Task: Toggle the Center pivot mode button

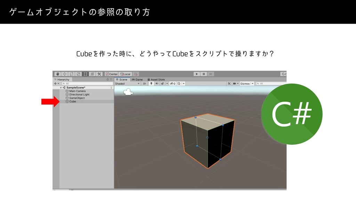Action: tap(112, 74)
